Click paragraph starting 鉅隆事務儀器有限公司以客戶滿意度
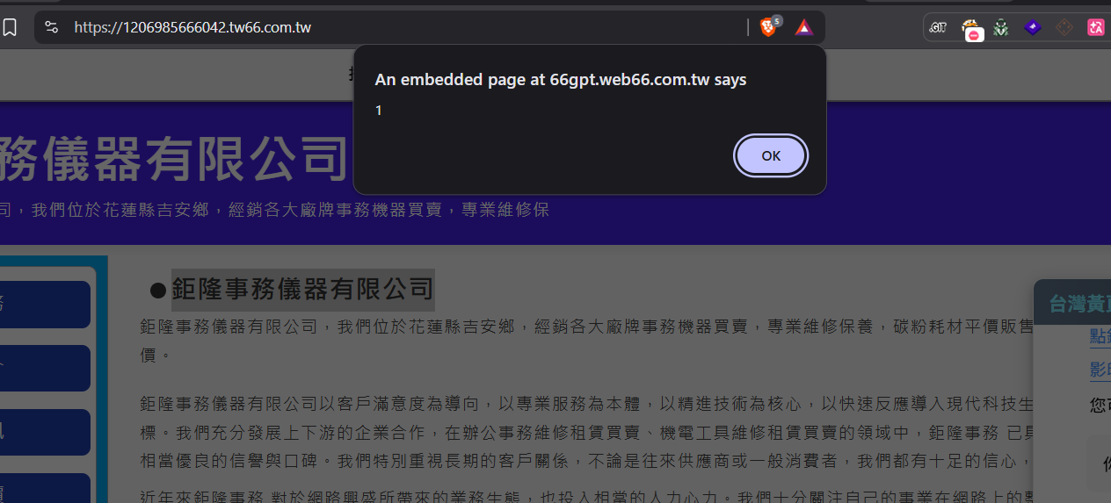The image size is (1111, 503). tap(587, 432)
